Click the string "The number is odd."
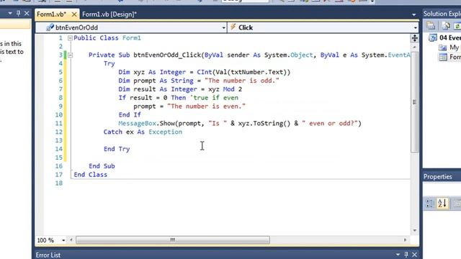This screenshot has width=461, height=259. pyautogui.click(x=242, y=81)
